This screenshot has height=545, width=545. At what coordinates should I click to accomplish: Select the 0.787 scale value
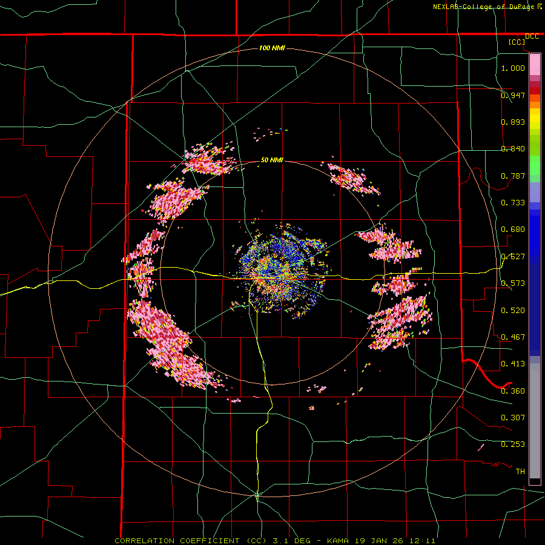point(513,176)
